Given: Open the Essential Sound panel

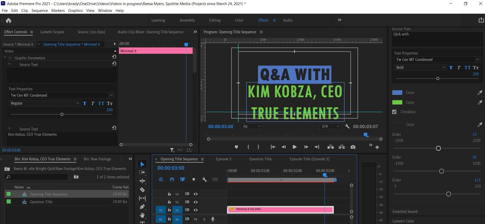Looking at the screenshot, I should (405, 212).
